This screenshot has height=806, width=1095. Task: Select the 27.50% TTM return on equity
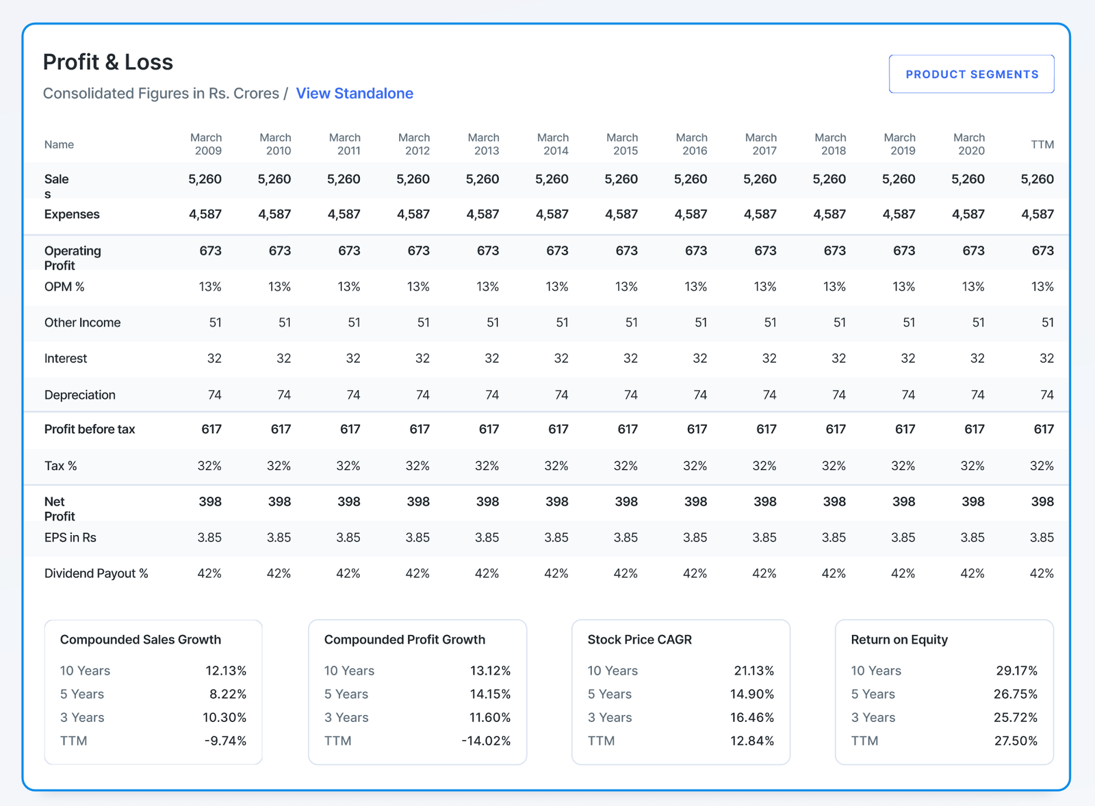[x=1016, y=740]
